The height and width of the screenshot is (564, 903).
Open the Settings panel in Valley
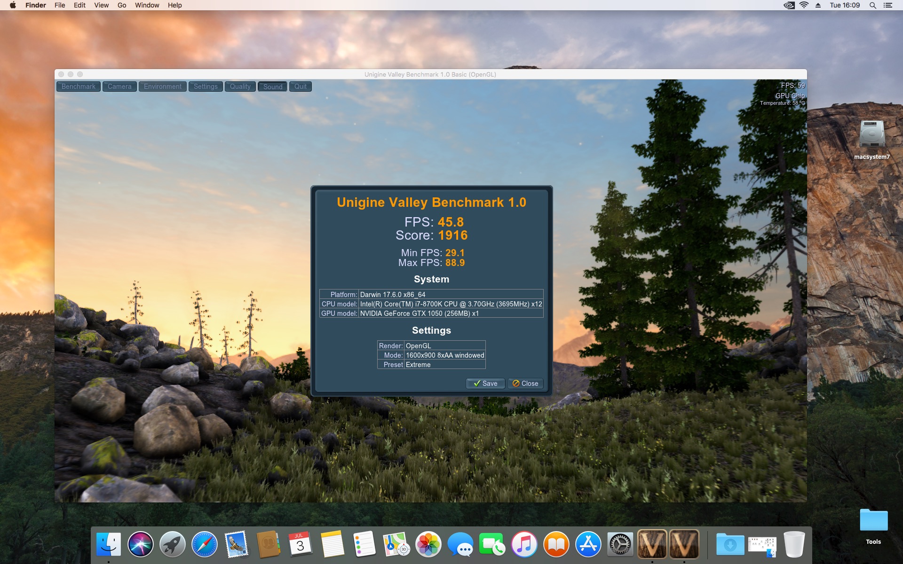pos(206,86)
